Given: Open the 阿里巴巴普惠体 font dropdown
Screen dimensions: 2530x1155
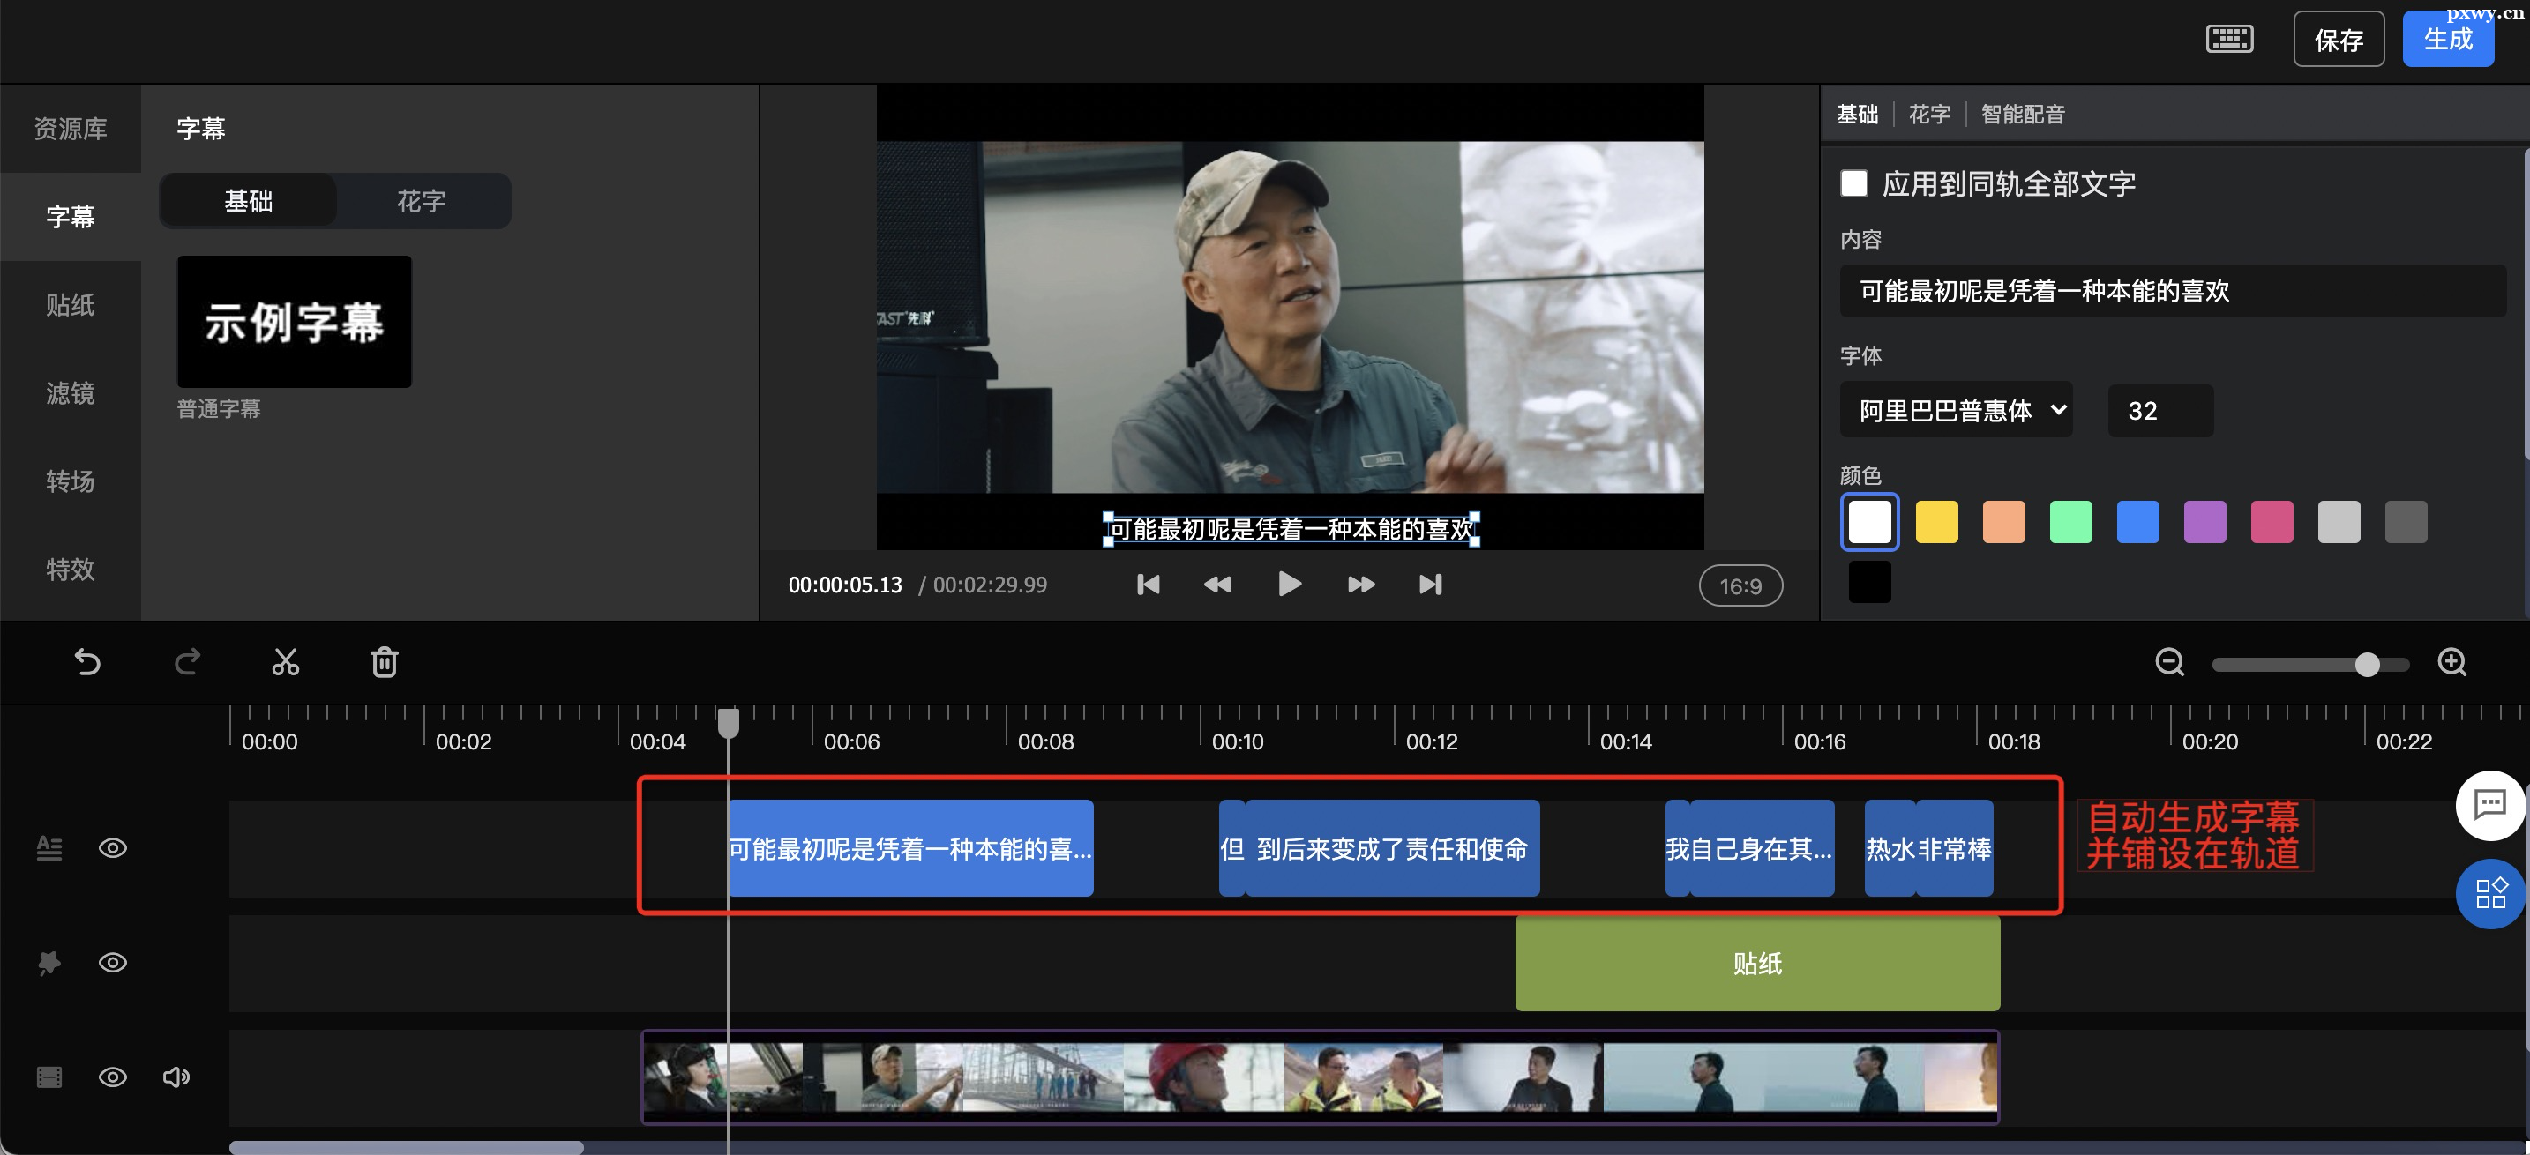Looking at the screenshot, I should [1956, 410].
